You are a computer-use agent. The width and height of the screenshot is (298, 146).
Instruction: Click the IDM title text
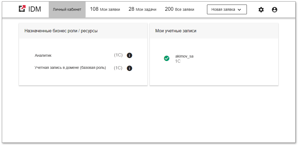coord(35,9)
